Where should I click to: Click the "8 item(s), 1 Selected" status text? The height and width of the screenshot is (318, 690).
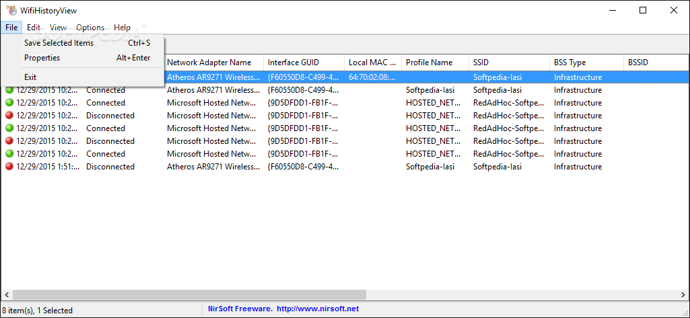pyautogui.click(x=38, y=310)
